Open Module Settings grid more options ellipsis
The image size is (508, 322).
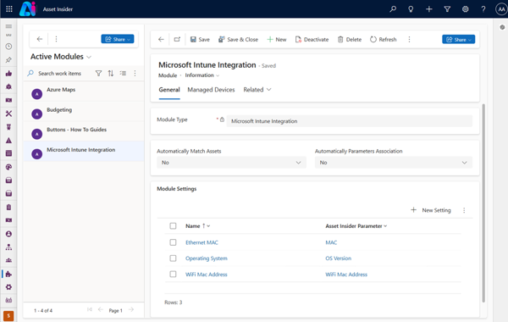tap(464, 210)
